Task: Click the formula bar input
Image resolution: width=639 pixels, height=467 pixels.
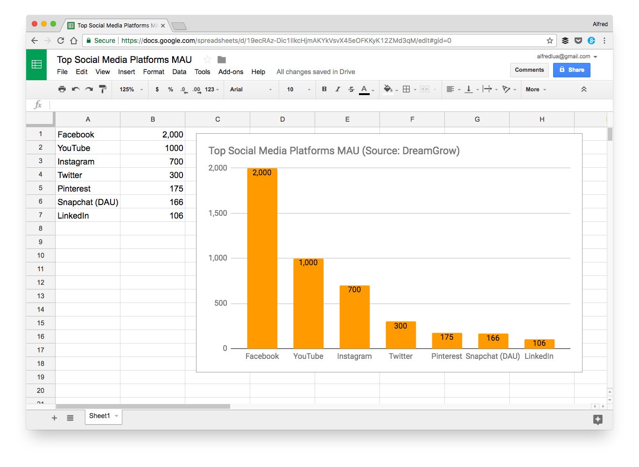Action: point(330,105)
